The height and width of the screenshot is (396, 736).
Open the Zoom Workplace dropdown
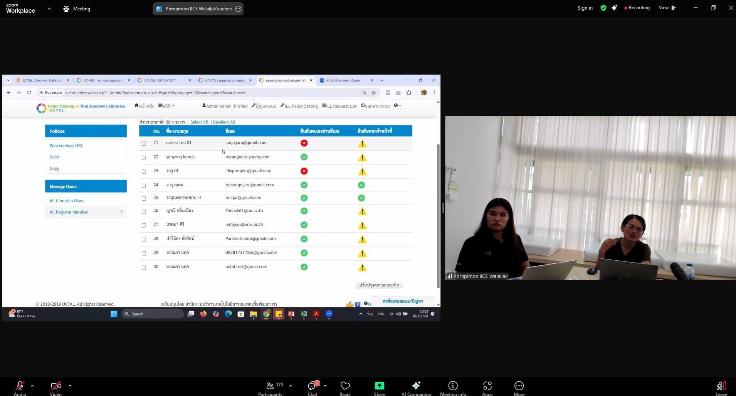49,8
